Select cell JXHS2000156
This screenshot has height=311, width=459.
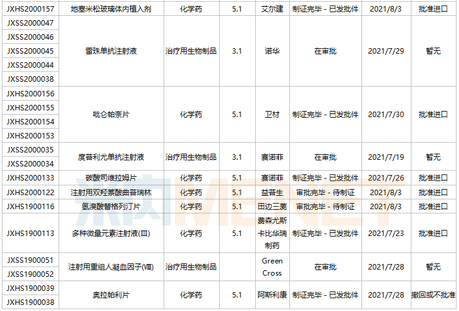31,94
